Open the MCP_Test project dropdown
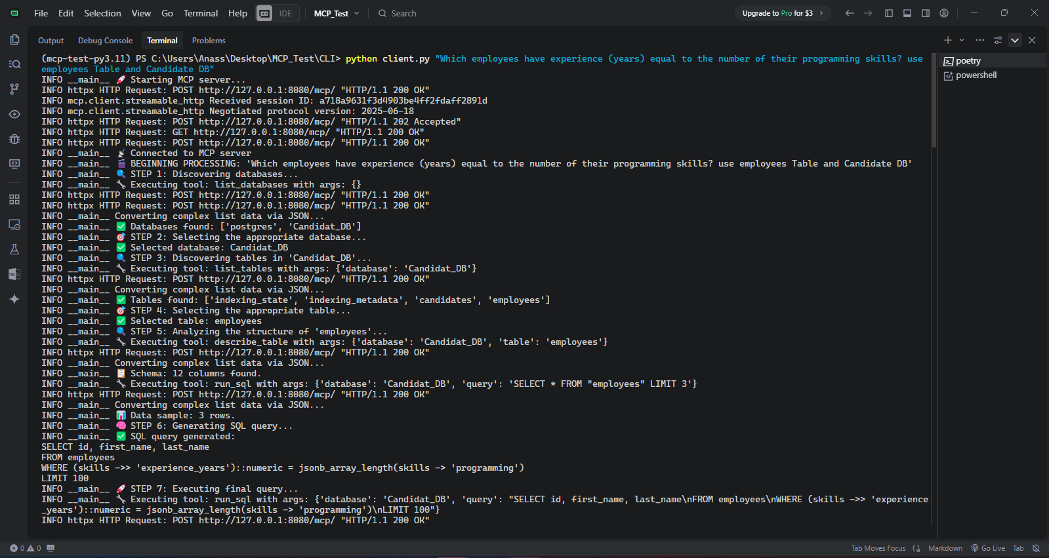 337,13
